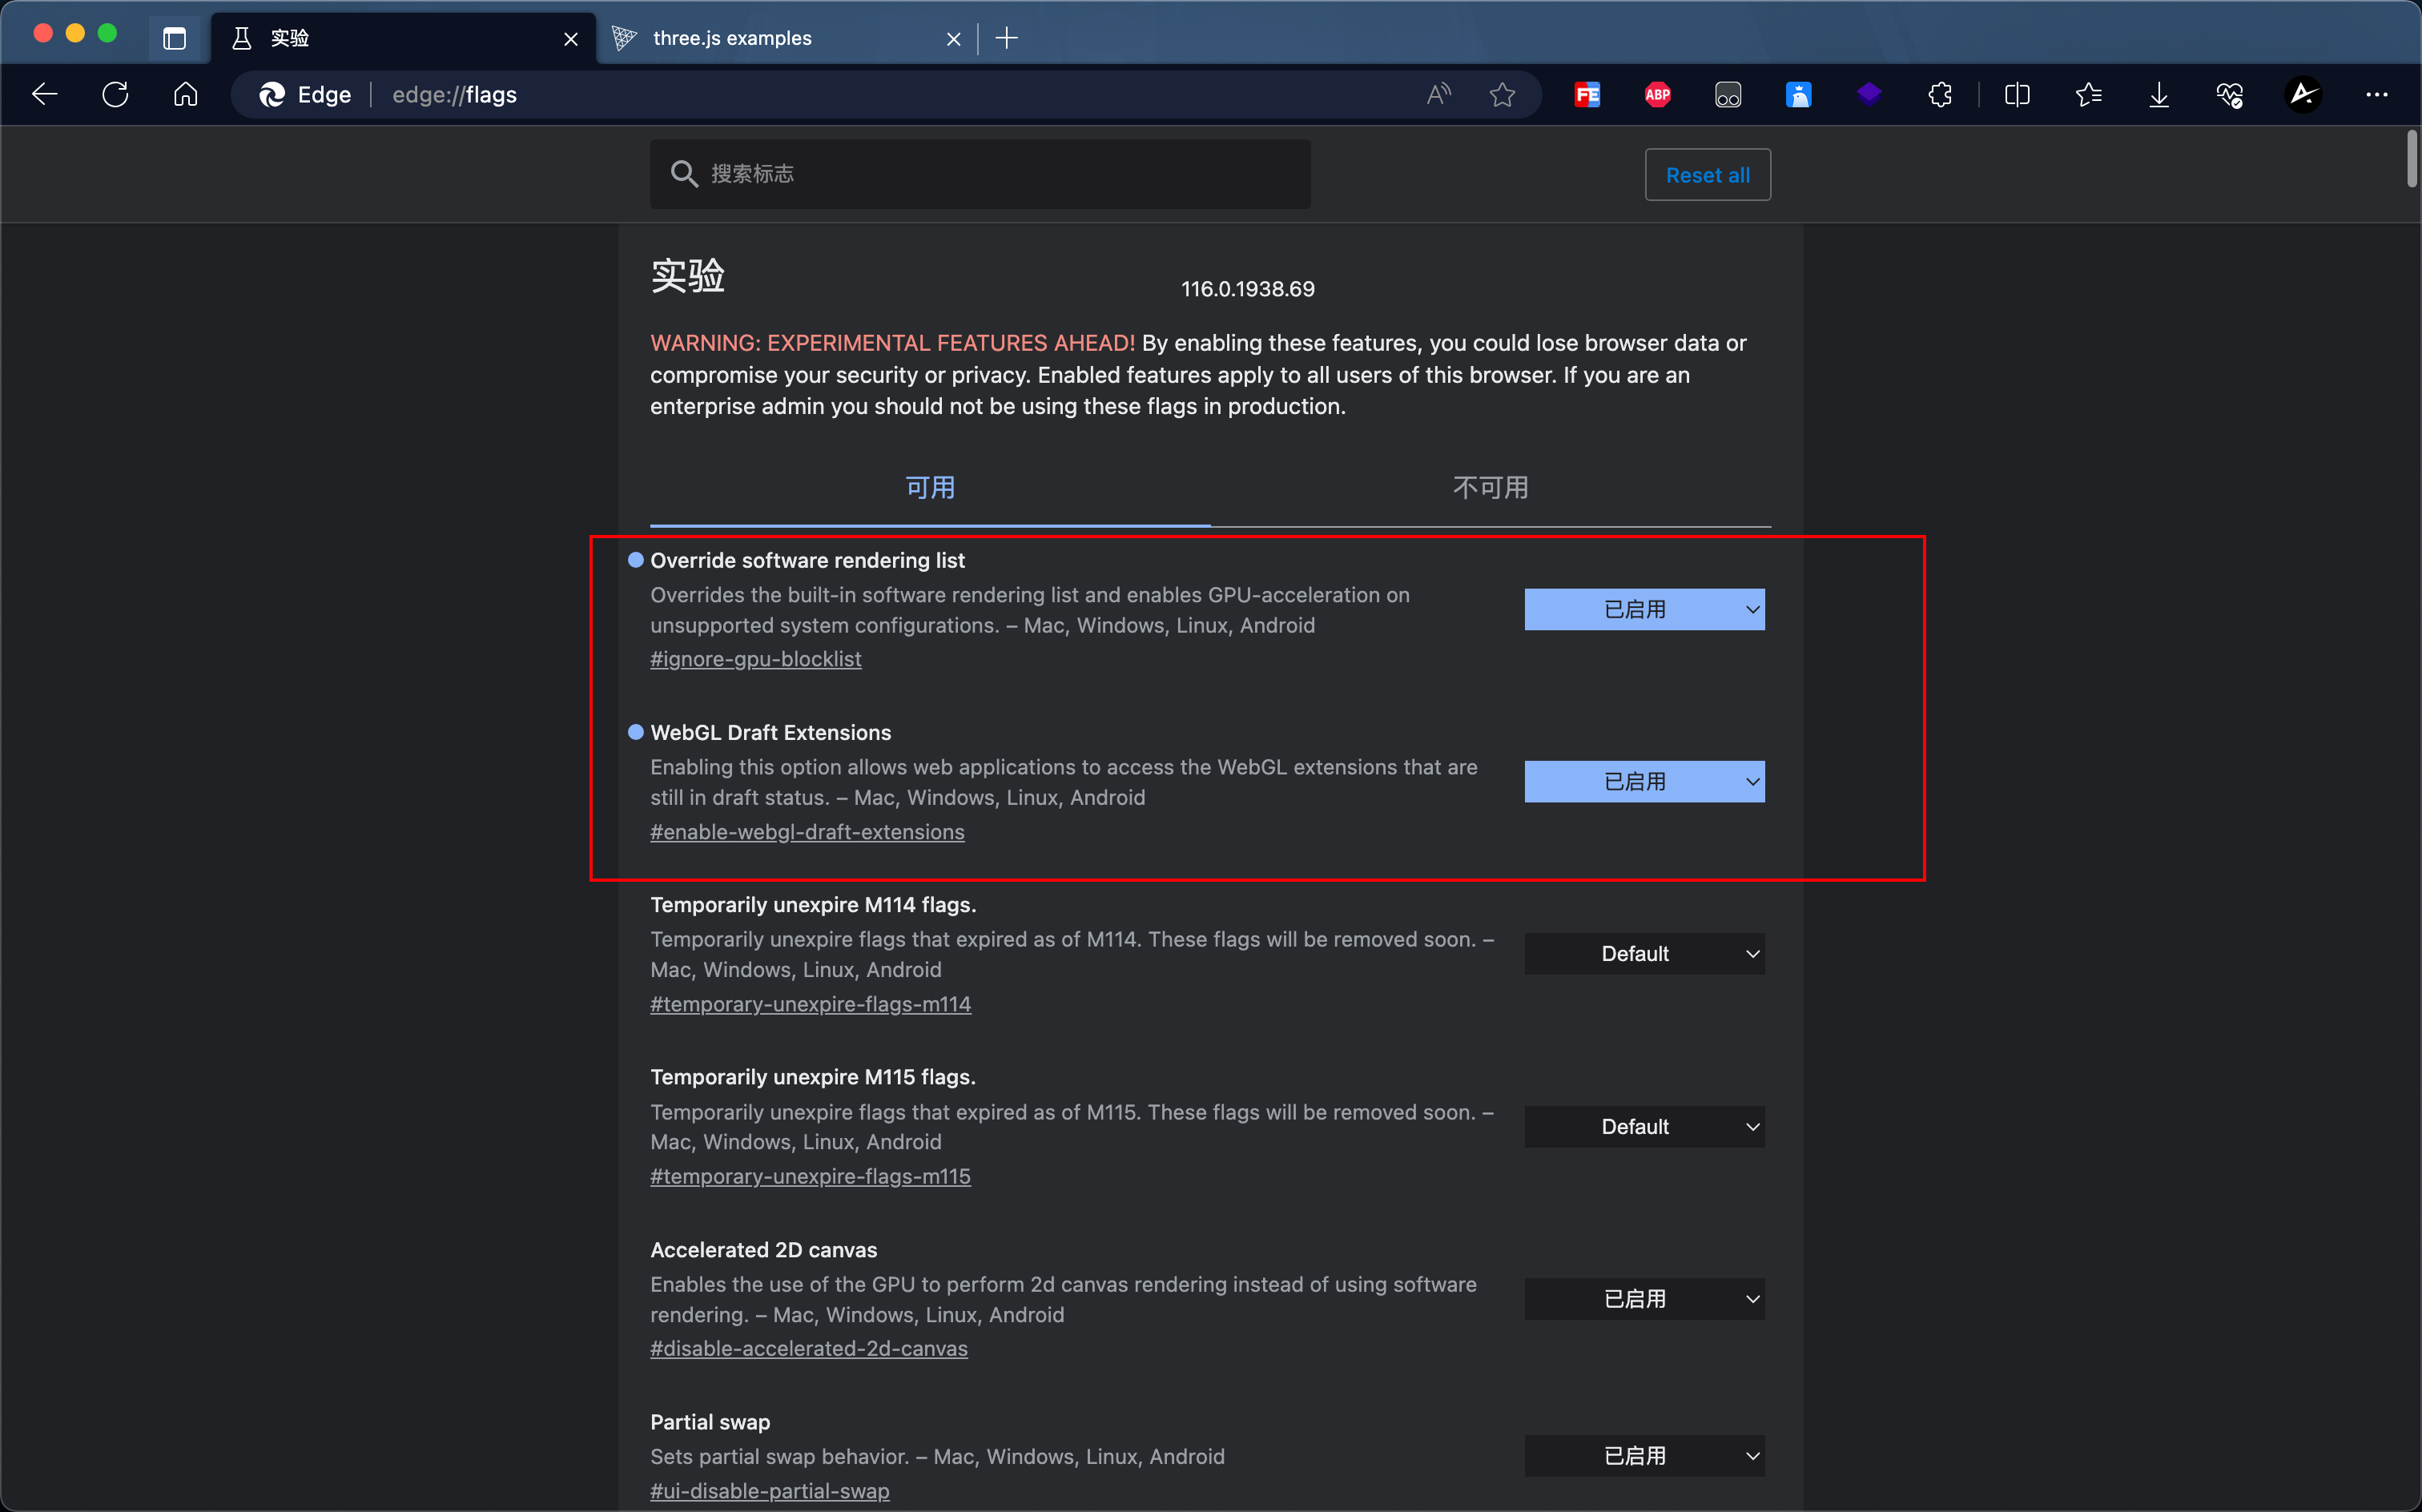2422x1512 pixels.
Task: Open Browser essentials heart icon
Action: click(x=2230, y=95)
